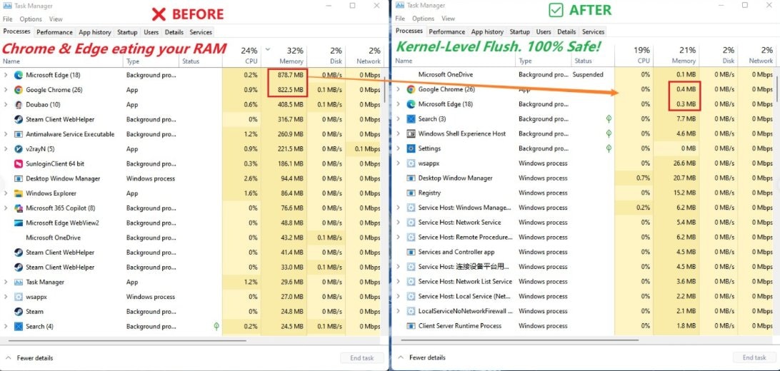
Task: Open Services tab in right window
Action: [594, 31]
